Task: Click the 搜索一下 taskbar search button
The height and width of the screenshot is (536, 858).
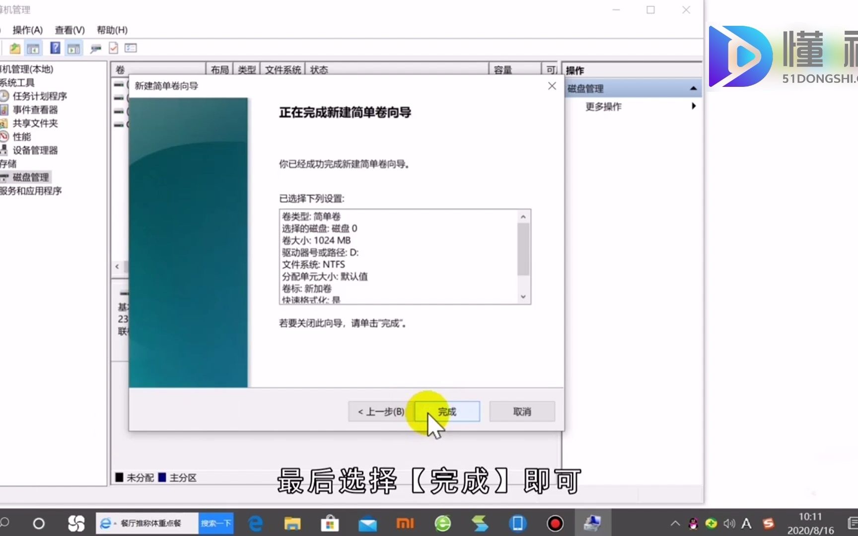Action: (x=216, y=523)
